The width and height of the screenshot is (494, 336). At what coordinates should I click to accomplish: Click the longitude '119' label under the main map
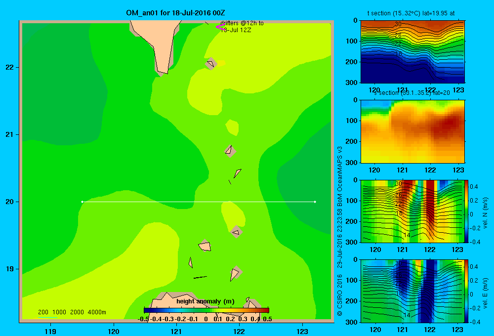click(x=50, y=331)
